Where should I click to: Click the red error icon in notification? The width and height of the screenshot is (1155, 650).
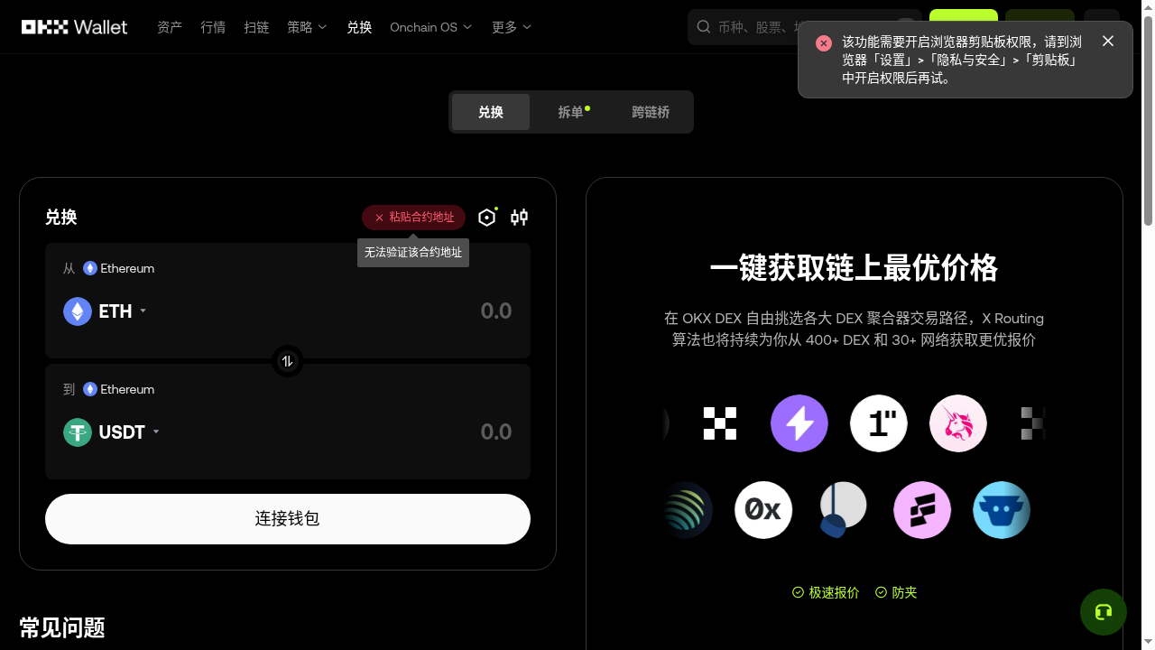(x=823, y=43)
